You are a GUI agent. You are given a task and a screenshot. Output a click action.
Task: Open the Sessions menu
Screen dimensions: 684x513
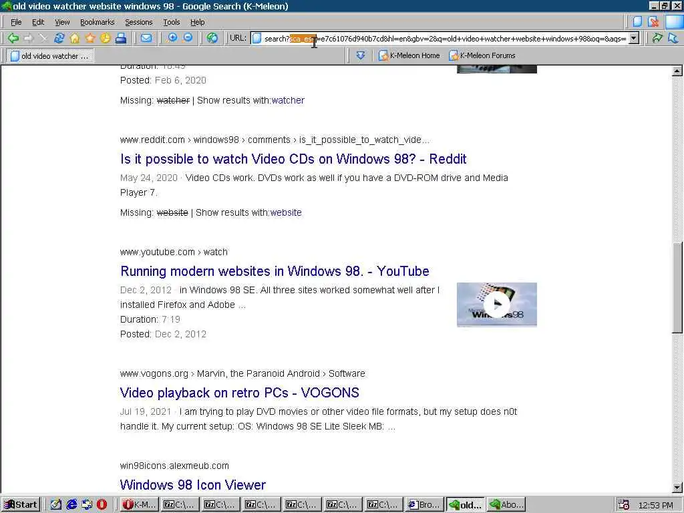coord(139,22)
